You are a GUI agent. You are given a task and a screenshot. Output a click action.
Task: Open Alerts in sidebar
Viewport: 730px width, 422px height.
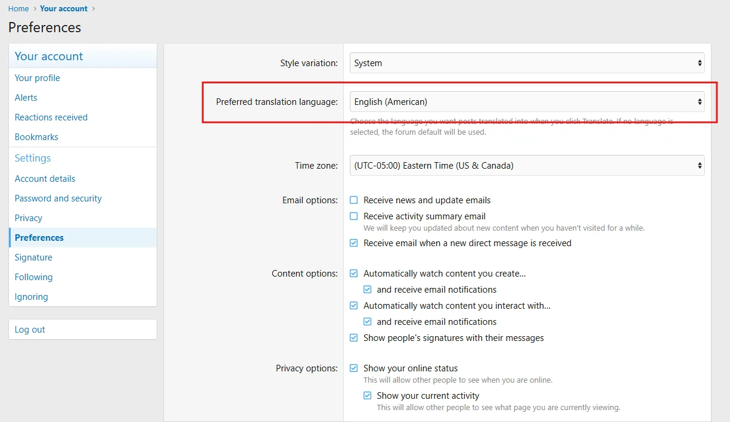(83, 98)
